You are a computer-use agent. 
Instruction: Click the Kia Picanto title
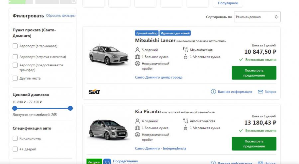[148, 112]
